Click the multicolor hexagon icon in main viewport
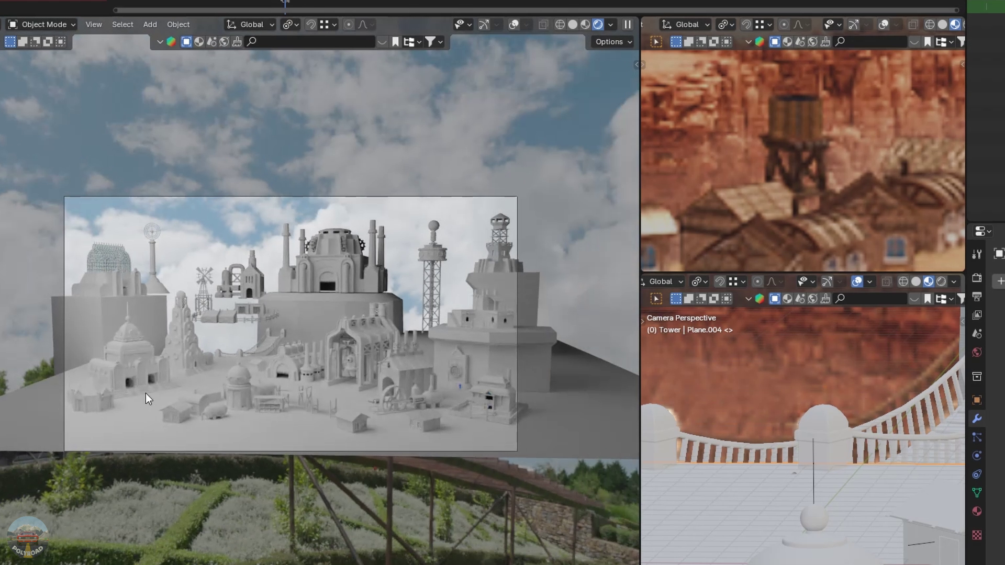Screen dimensions: 1005x565 click(171, 42)
